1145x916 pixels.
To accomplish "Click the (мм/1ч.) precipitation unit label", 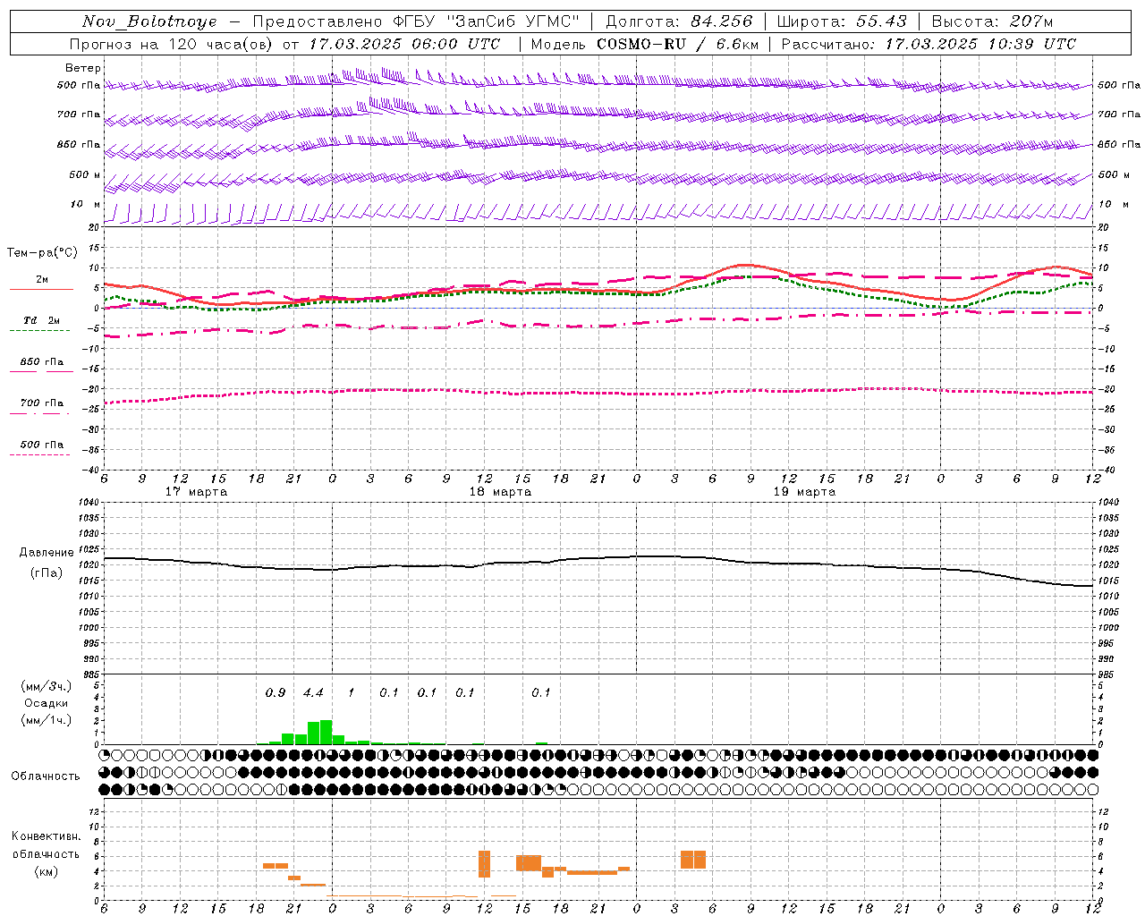I will [x=47, y=720].
